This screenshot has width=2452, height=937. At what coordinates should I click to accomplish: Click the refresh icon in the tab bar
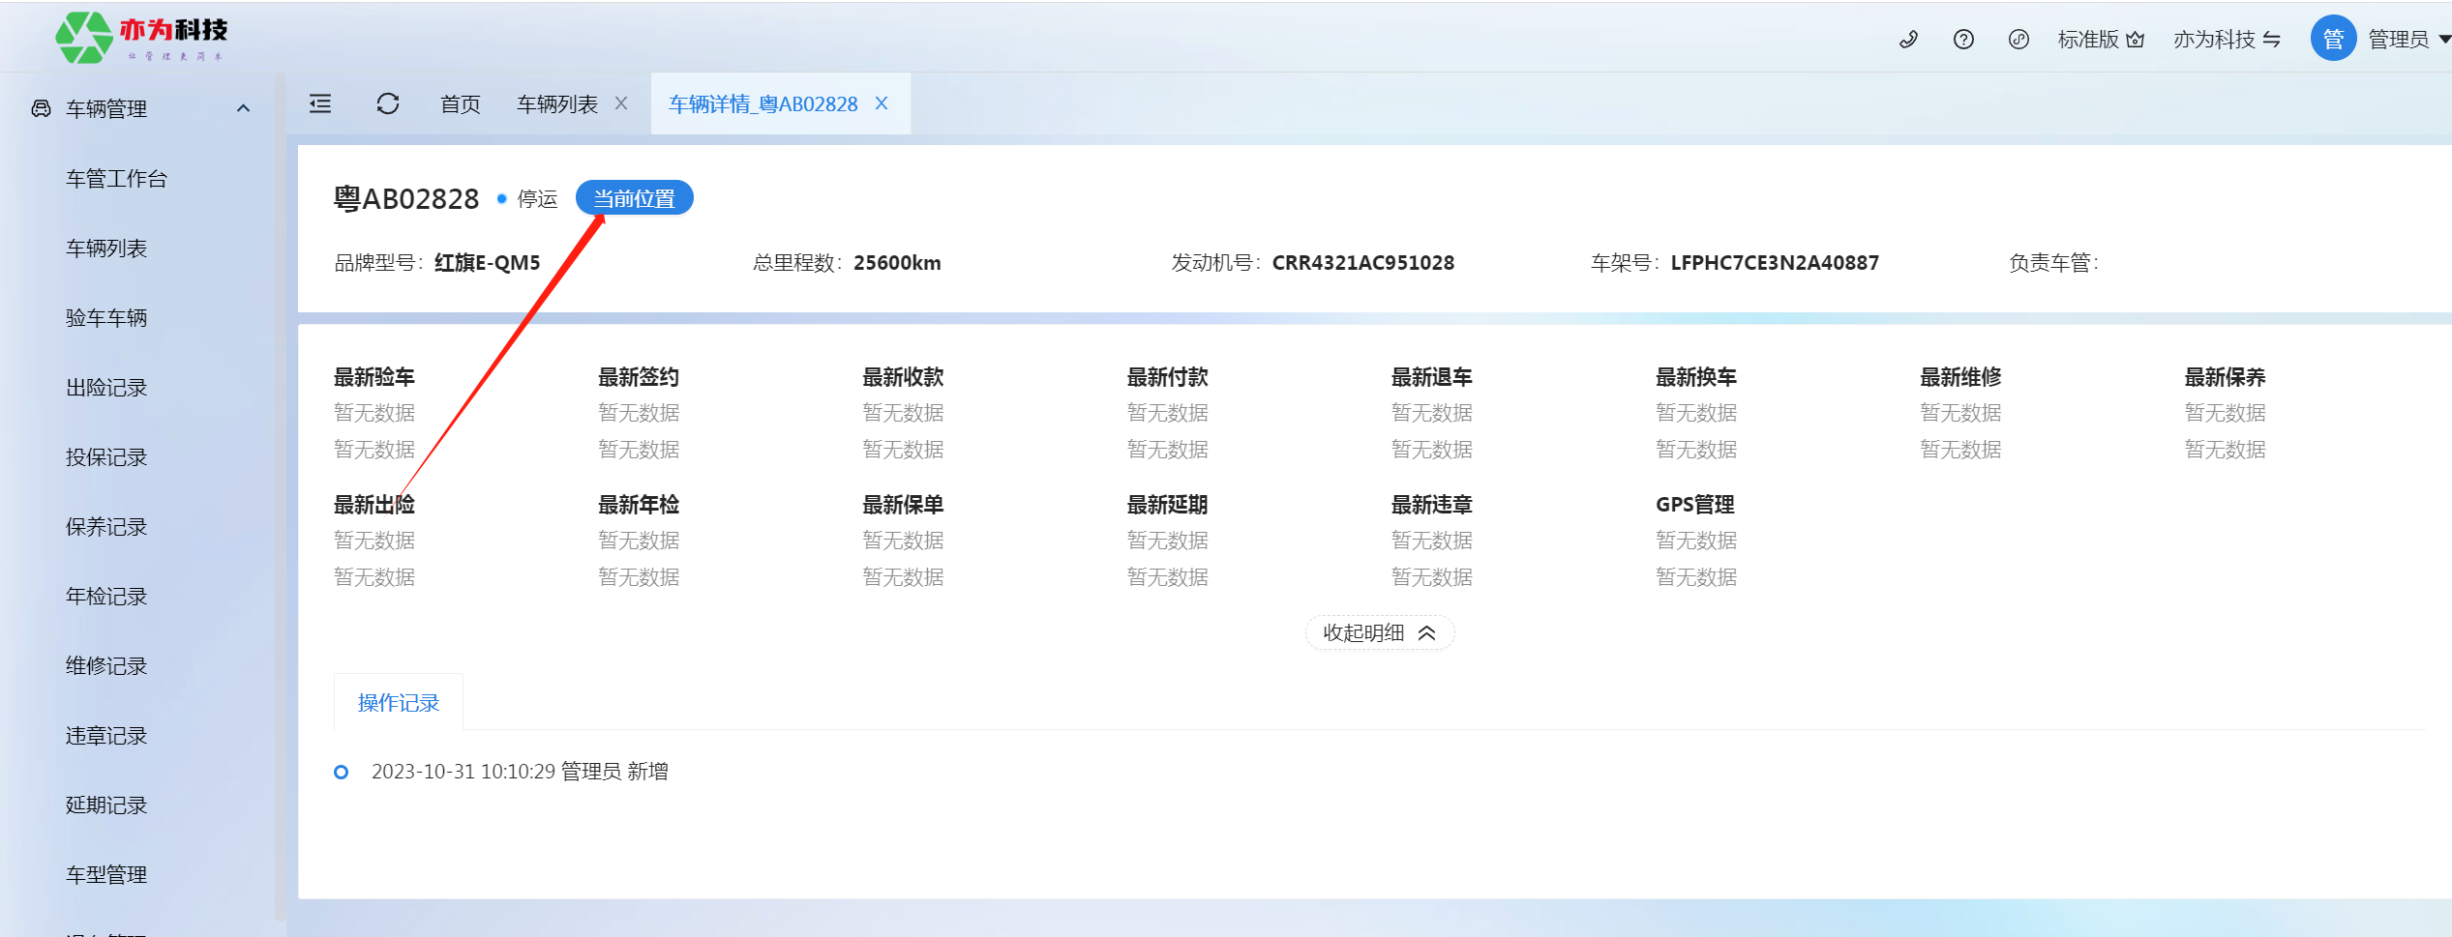[x=388, y=103]
